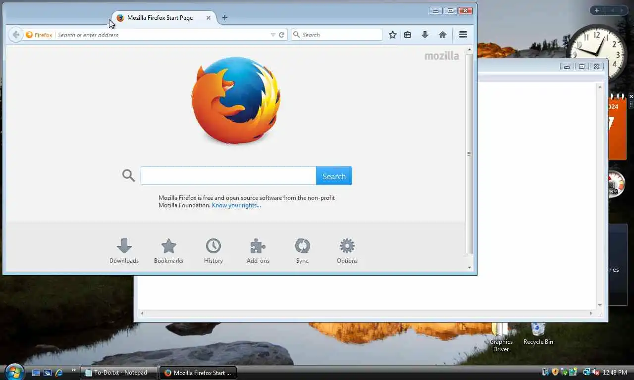Click the Firefox vertical scrollbar thumb

470,154
